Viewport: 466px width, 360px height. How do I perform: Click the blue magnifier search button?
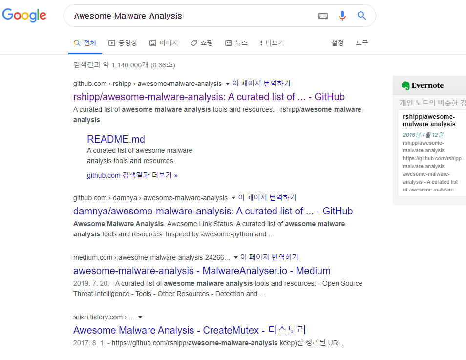tap(361, 16)
